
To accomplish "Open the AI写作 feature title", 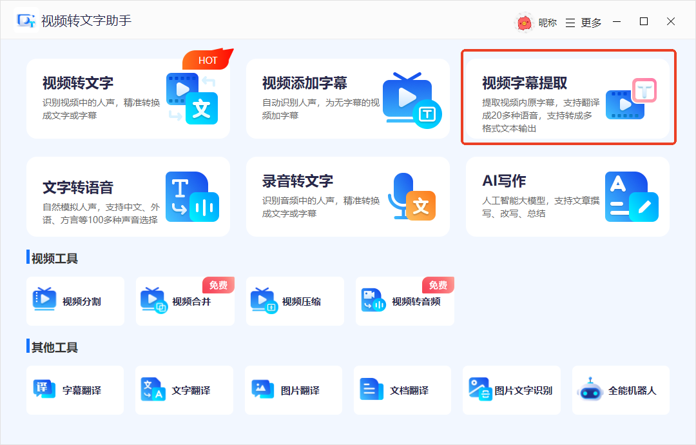I will coord(504,181).
